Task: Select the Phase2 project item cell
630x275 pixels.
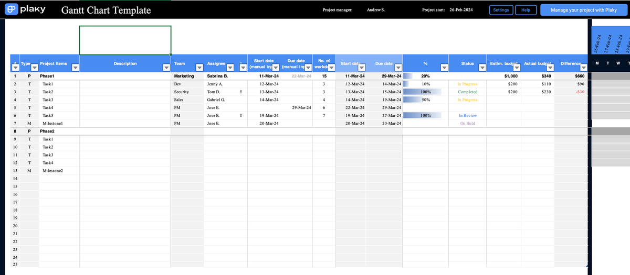Action: pyautogui.click(x=58, y=131)
